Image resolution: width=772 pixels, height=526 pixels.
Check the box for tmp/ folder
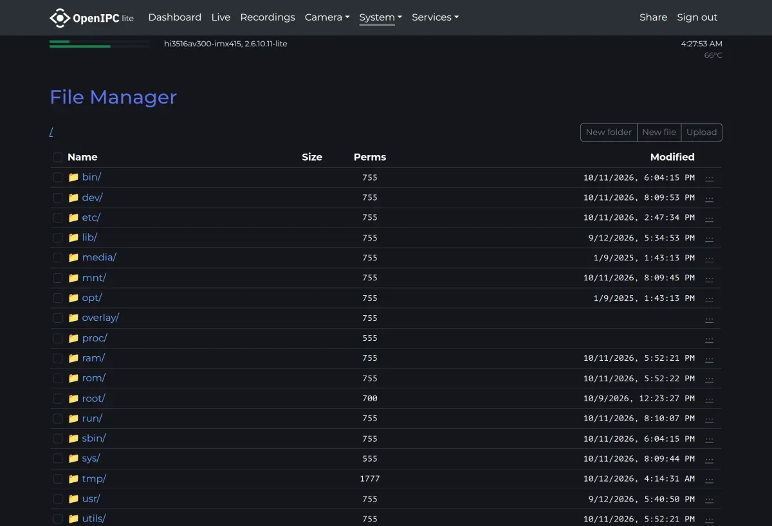point(58,478)
